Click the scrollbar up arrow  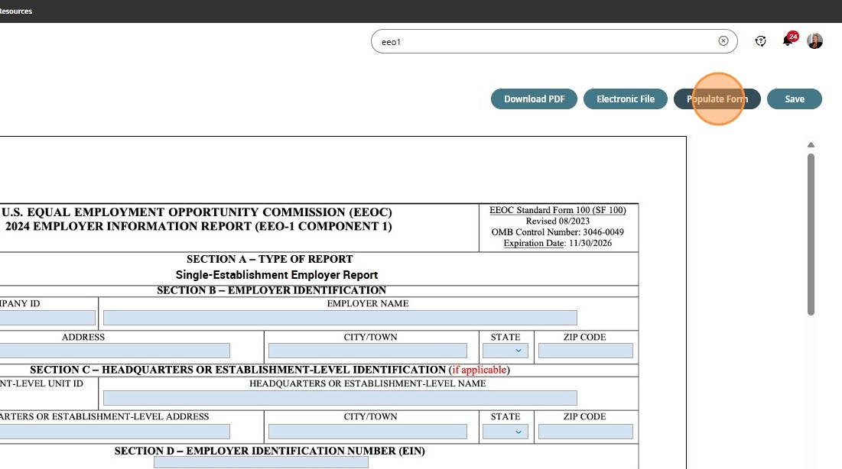pos(811,145)
